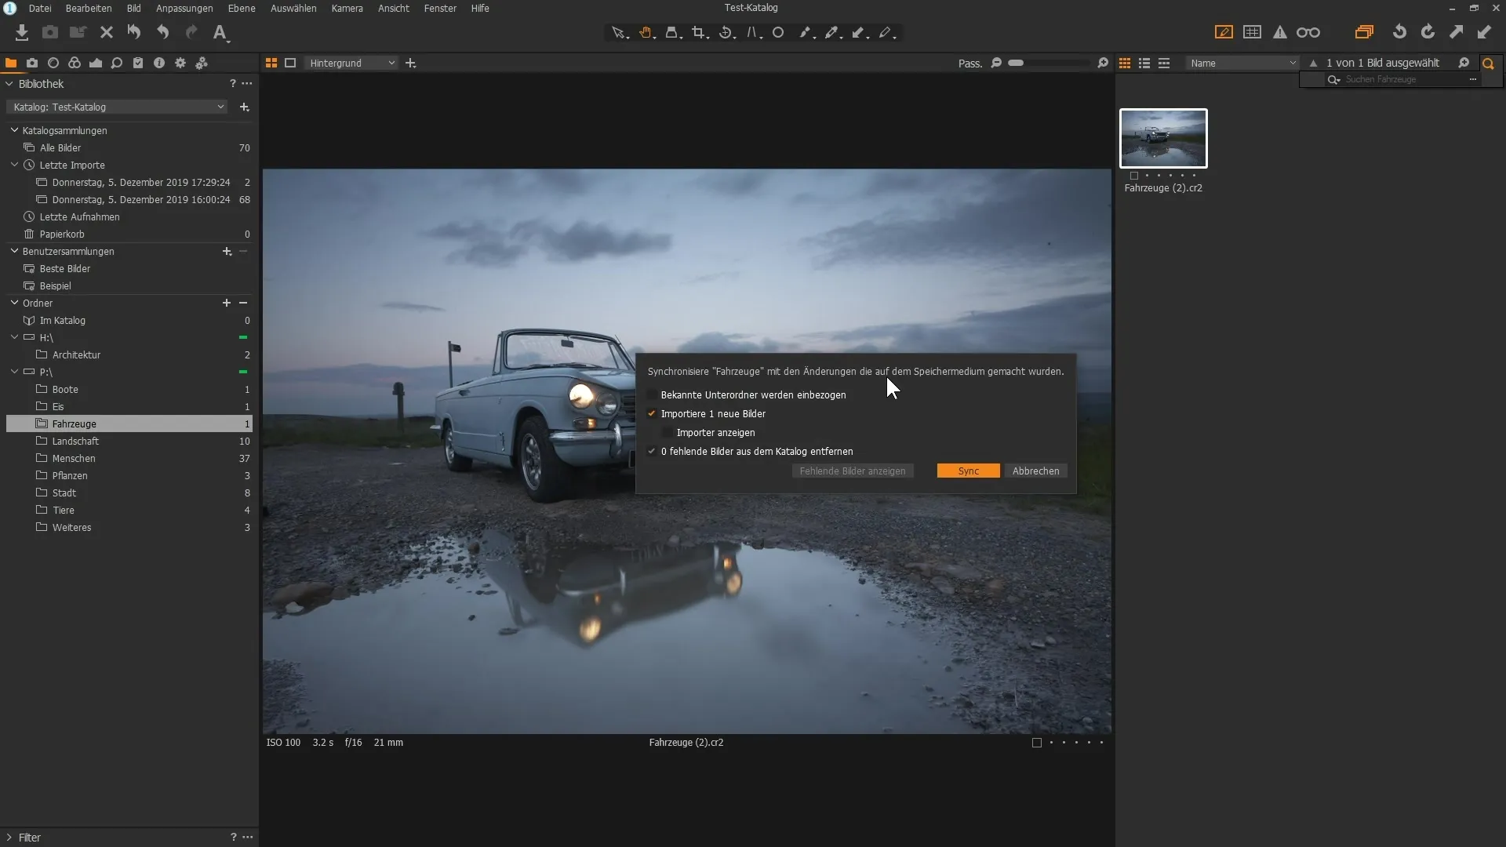Collapse the Bibliothek panel

[x=9, y=84]
